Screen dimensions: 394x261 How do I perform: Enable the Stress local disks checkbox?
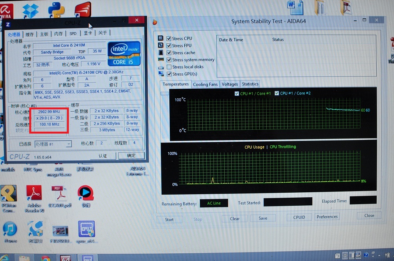point(169,67)
